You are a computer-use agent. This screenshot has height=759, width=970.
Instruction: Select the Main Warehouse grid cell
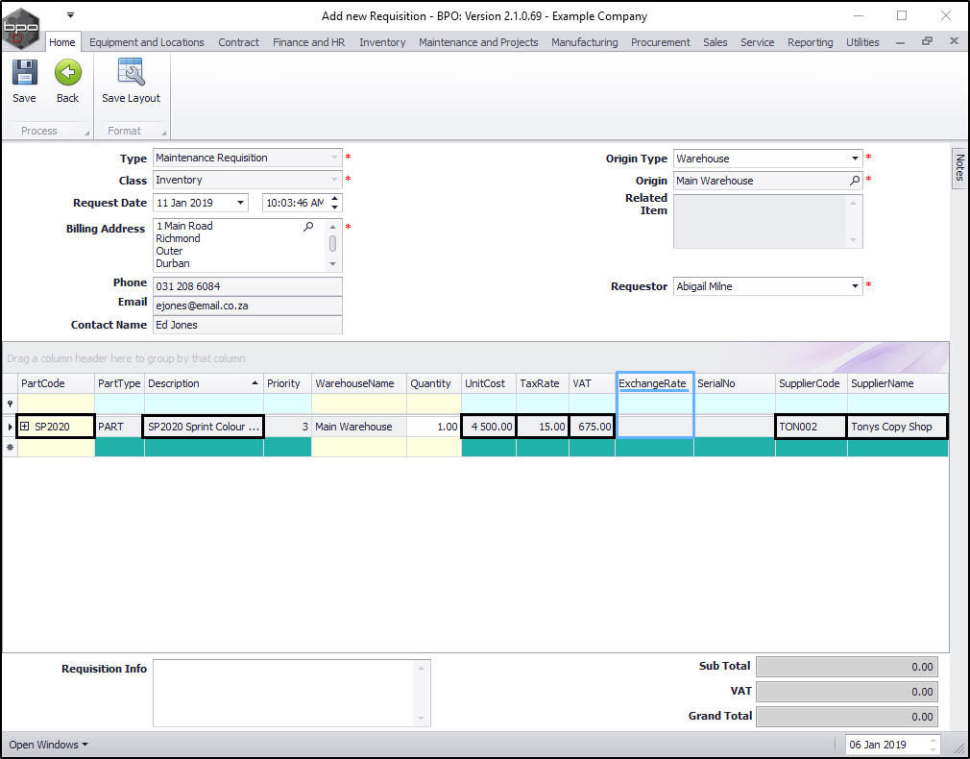(x=359, y=427)
